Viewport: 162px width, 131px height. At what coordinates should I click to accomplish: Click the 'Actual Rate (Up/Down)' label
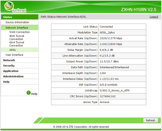pyautogui.click(x=83, y=38)
